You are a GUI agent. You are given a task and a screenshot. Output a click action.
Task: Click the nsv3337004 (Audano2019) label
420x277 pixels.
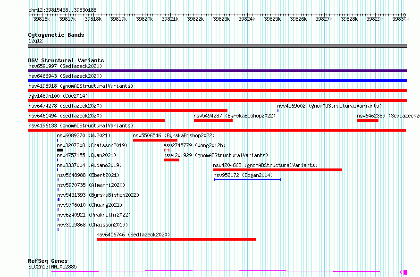[89, 165]
